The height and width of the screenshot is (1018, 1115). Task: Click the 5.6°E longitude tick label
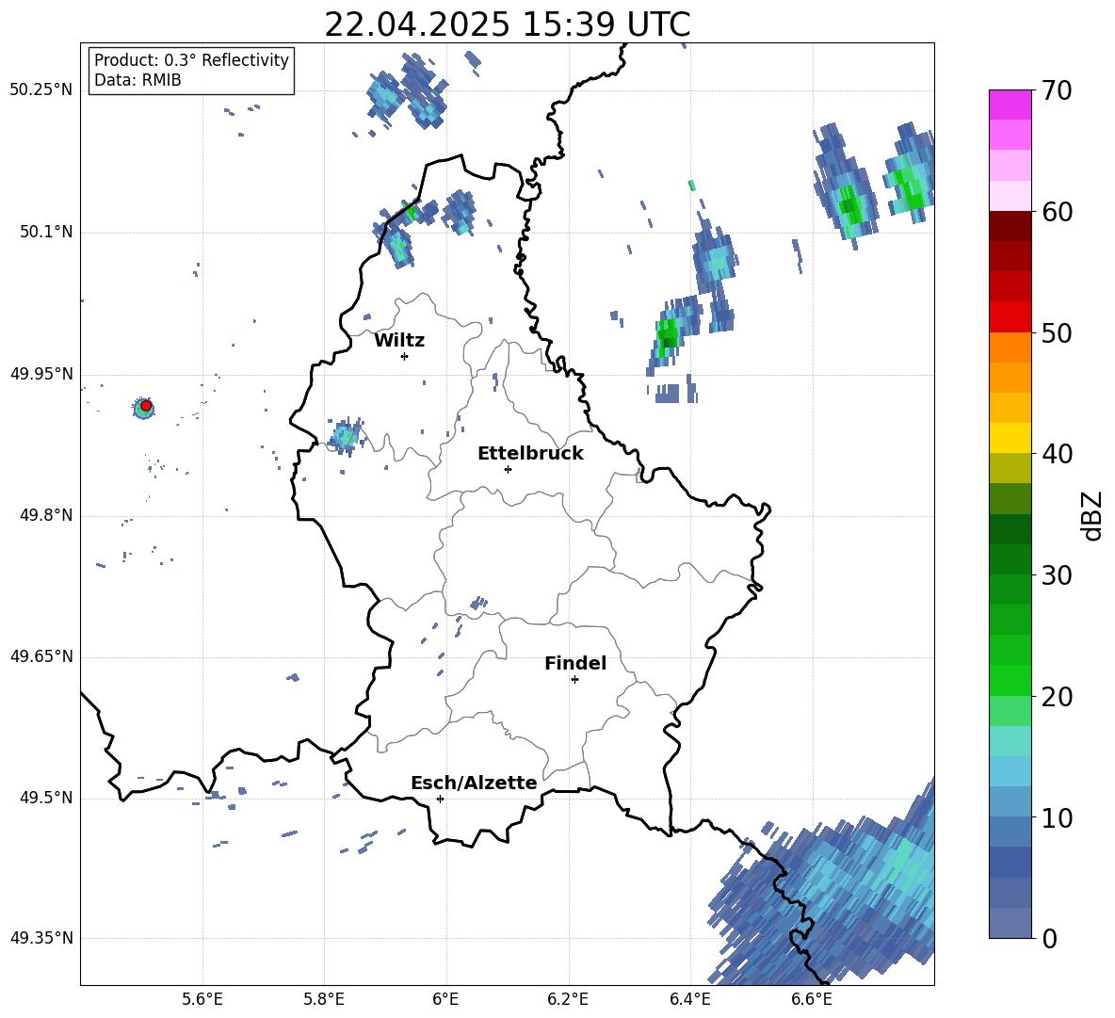pyautogui.click(x=202, y=999)
